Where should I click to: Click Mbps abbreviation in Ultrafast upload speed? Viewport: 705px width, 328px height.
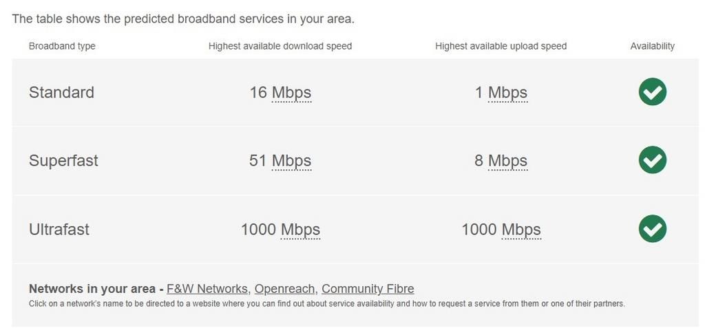click(x=521, y=230)
